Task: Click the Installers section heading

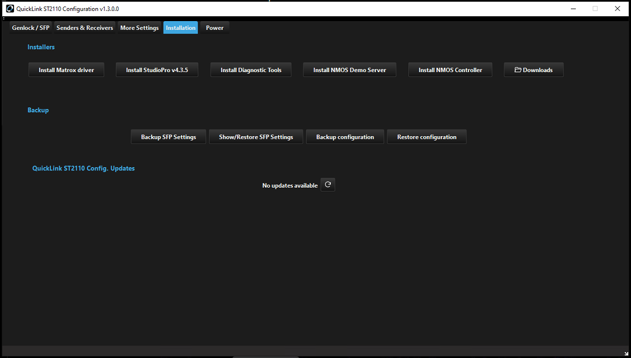Action: tap(41, 47)
